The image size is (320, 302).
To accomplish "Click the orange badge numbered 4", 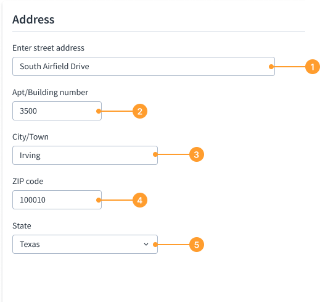I will pos(140,200).
